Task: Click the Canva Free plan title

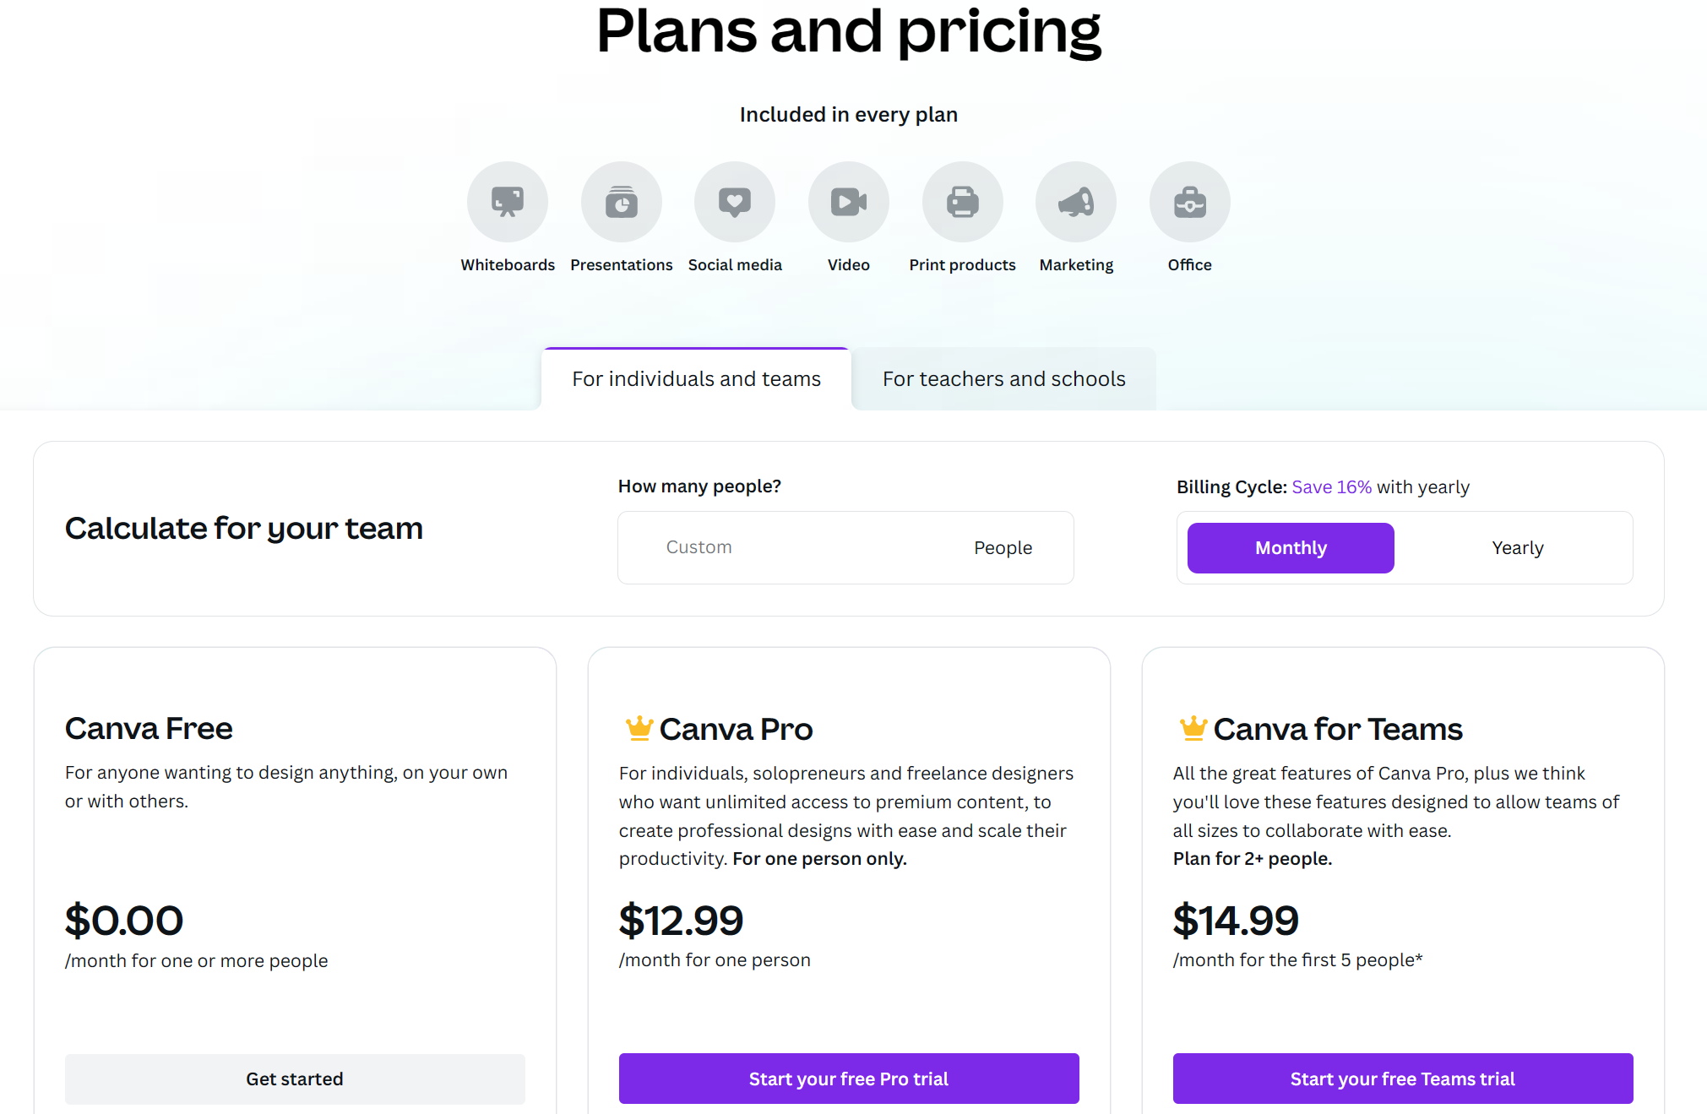Action: (149, 728)
